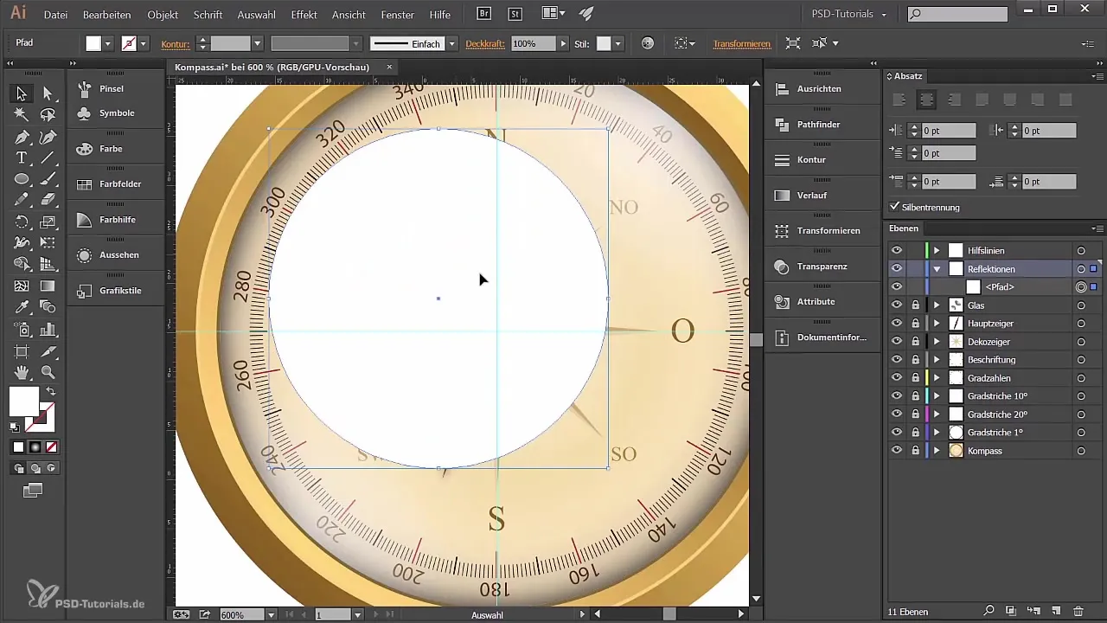Expand the Gradstriche 10° layer
This screenshot has width=1107, height=623.
click(x=937, y=395)
